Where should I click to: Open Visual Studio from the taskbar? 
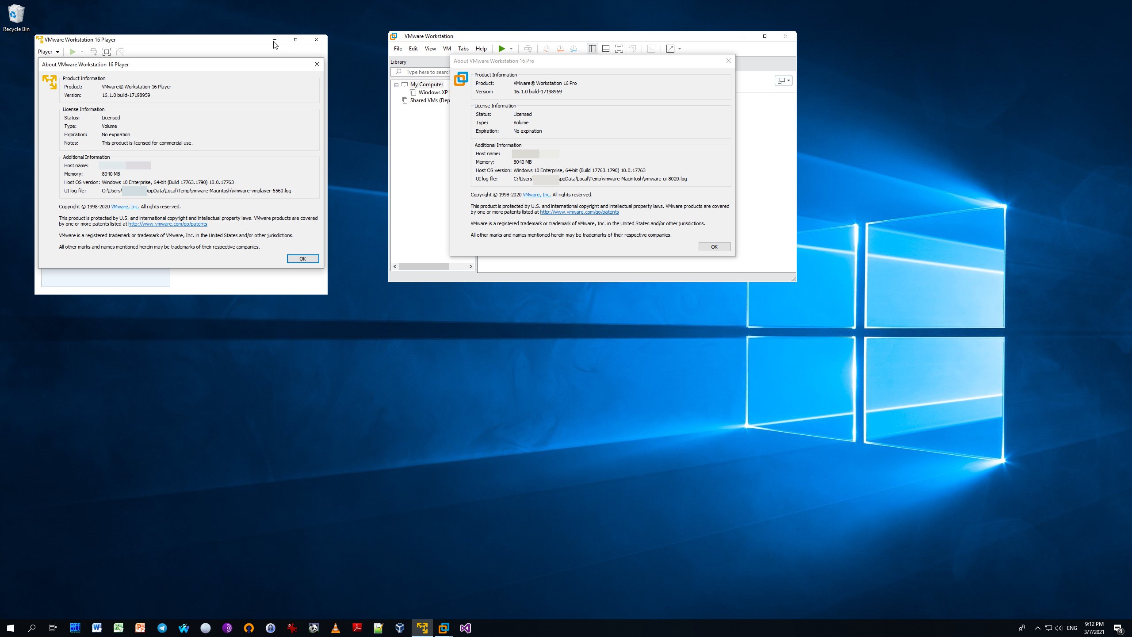pyautogui.click(x=465, y=628)
